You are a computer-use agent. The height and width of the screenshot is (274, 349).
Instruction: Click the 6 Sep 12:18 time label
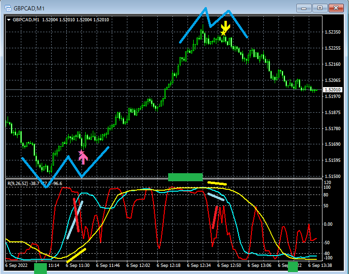tap(169, 265)
